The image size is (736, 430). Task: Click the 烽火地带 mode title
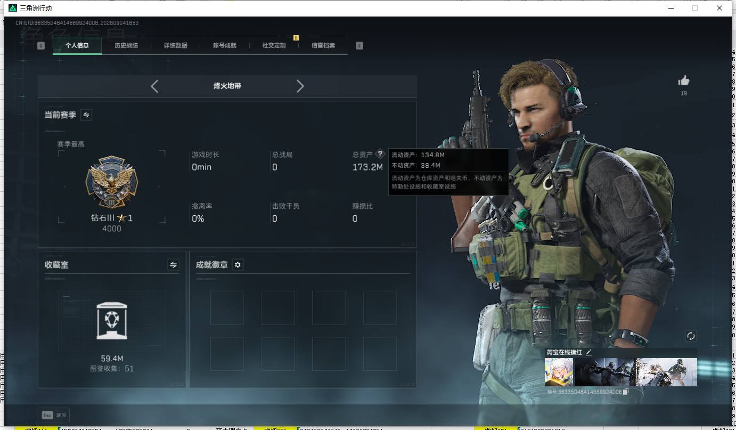pos(227,86)
